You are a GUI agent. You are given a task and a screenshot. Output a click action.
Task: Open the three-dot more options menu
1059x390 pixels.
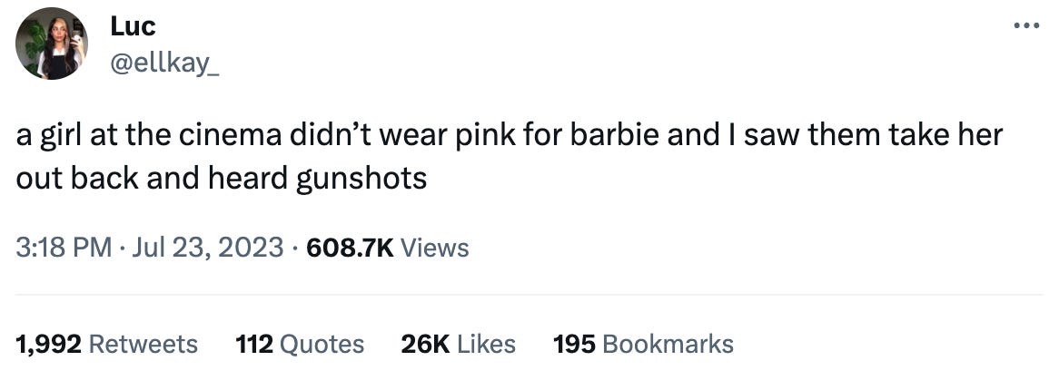click(1027, 26)
